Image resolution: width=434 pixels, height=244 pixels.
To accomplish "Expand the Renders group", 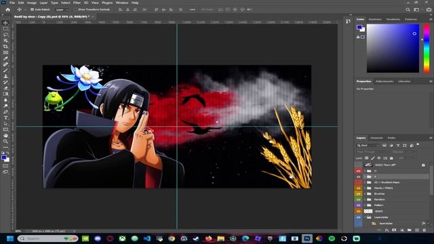I will point(365,199).
